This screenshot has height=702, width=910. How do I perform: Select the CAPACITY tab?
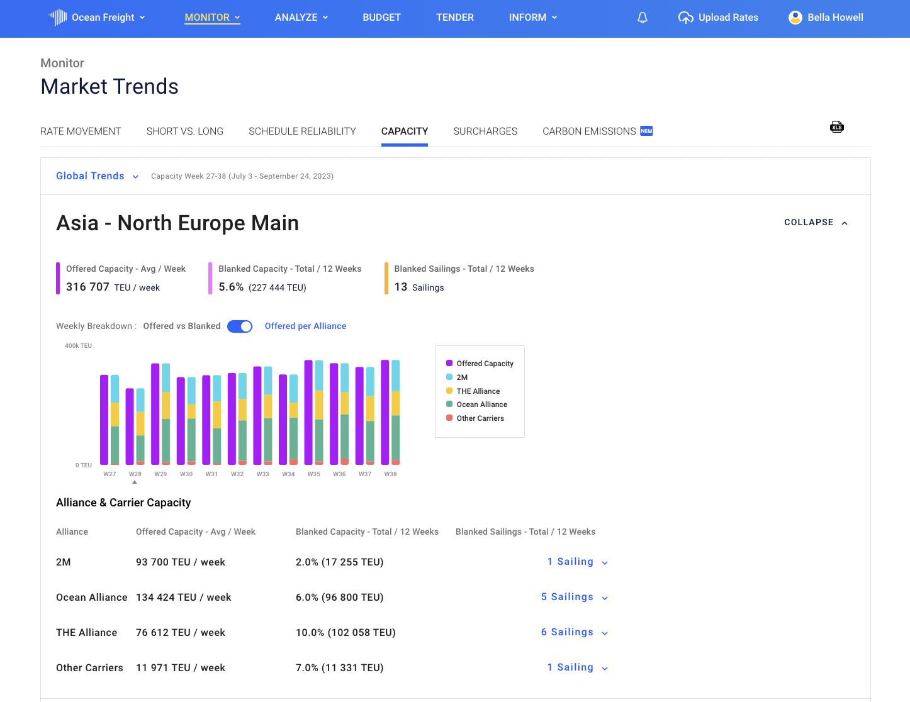(x=405, y=131)
